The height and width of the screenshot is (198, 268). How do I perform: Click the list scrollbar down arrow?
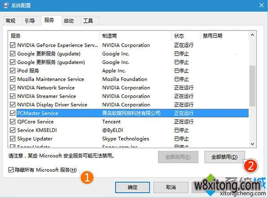click(252, 144)
